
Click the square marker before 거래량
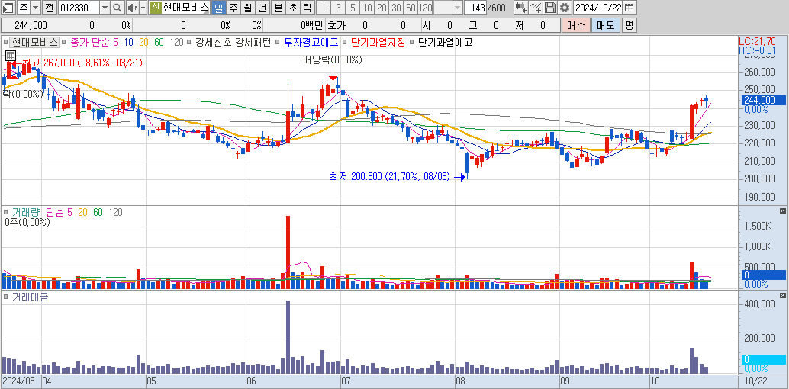pos(5,212)
